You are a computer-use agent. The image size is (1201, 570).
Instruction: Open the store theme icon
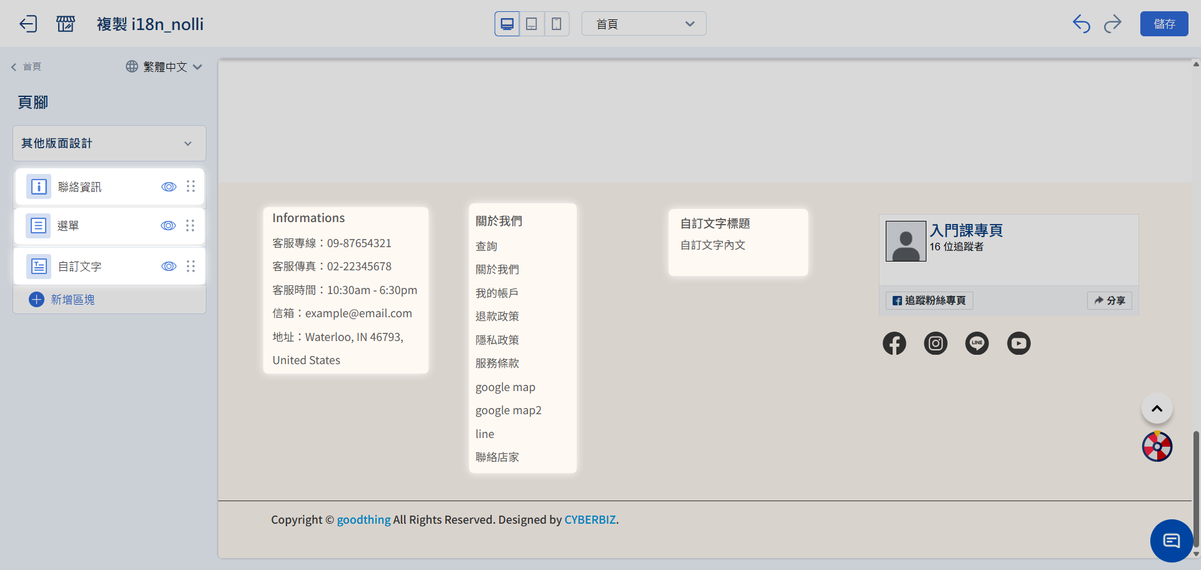click(x=66, y=24)
